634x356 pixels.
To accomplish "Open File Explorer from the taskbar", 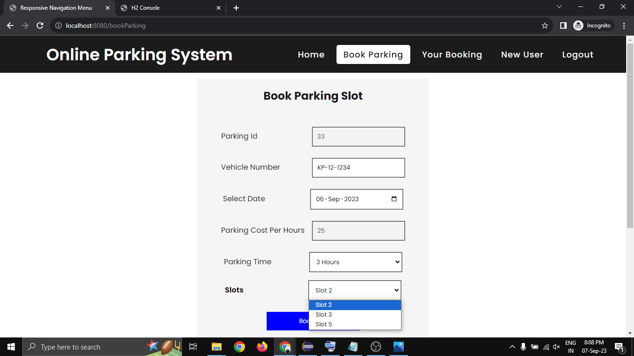I will [216, 347].
